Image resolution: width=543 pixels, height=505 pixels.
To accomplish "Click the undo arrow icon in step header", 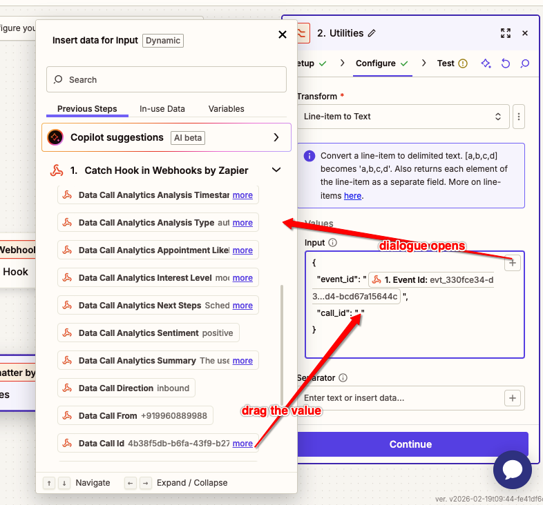I will click(x=505, y=63).
